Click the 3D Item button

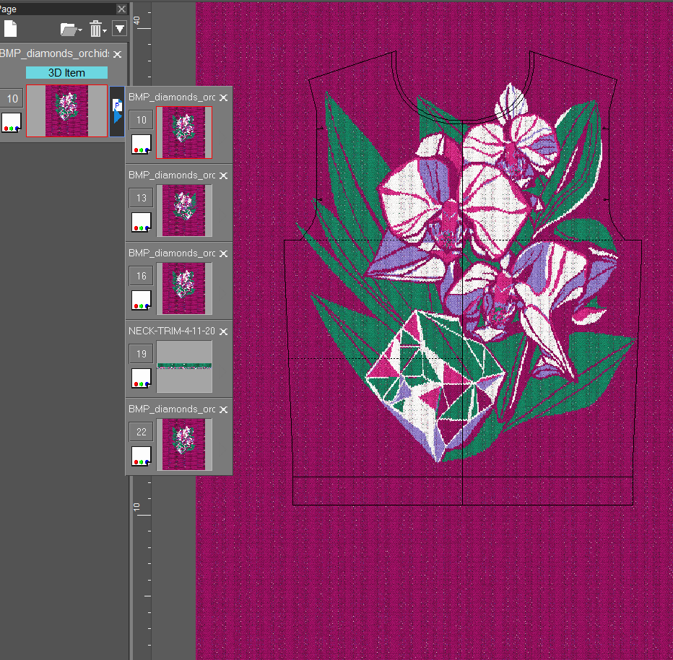point(66,72)
